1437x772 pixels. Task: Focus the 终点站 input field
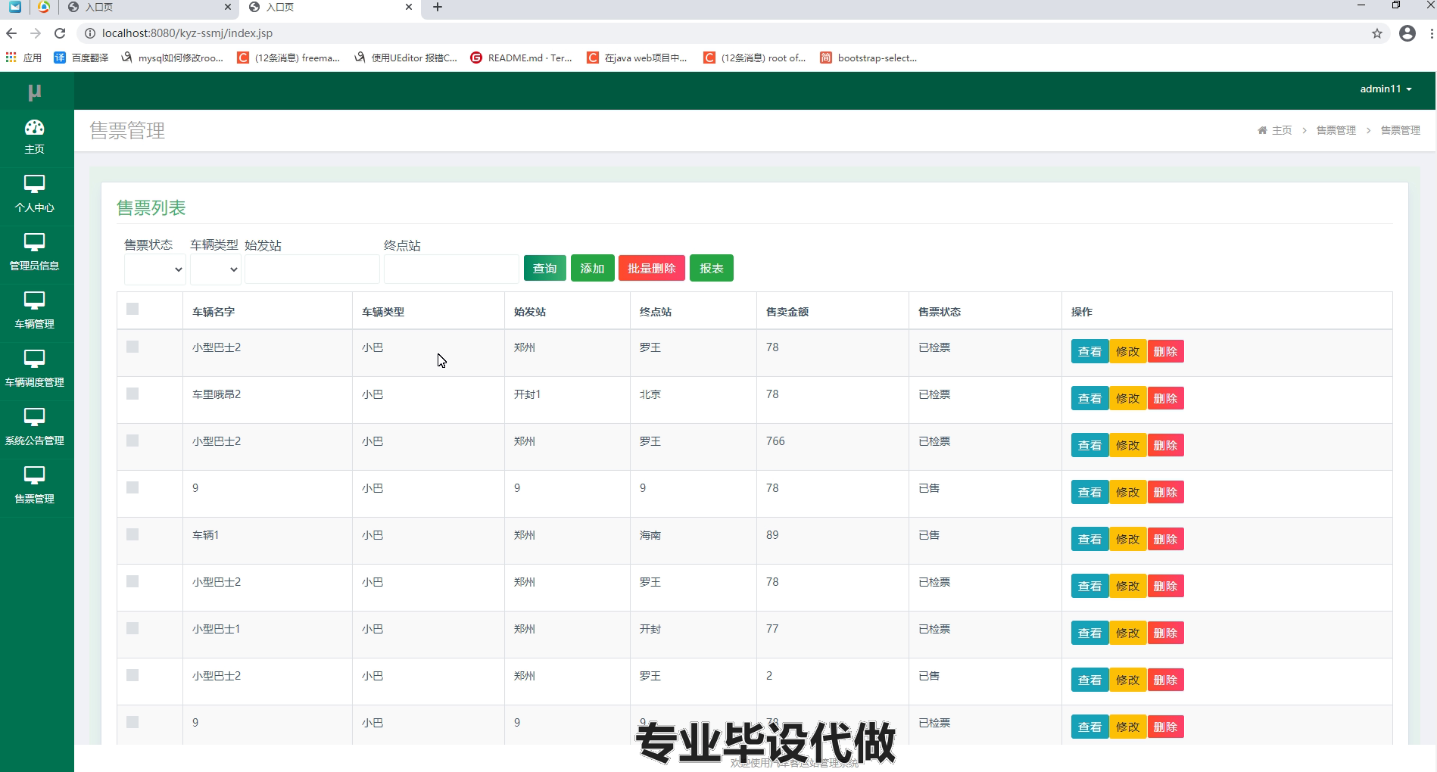coord(451,269)
